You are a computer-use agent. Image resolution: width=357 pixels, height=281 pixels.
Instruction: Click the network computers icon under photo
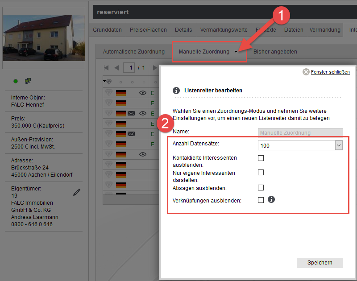click(28, 81)
